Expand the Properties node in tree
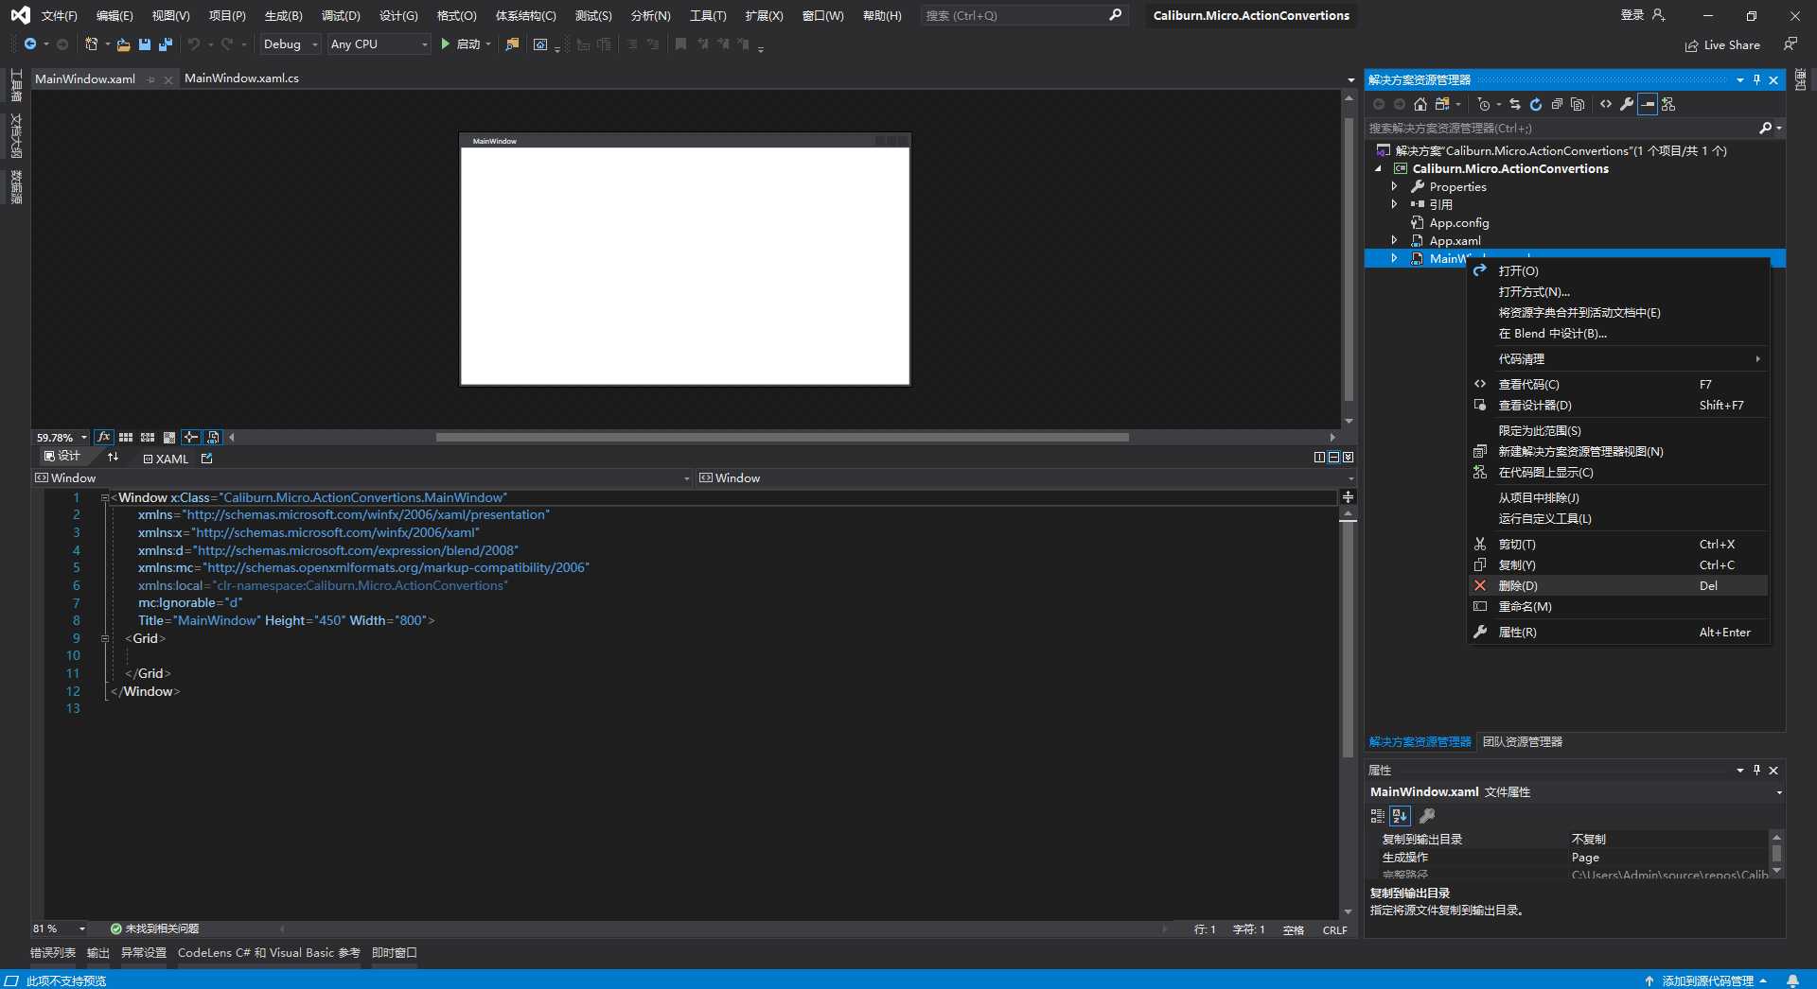The image size is (1817, 989). click(x=1394, y=187)
